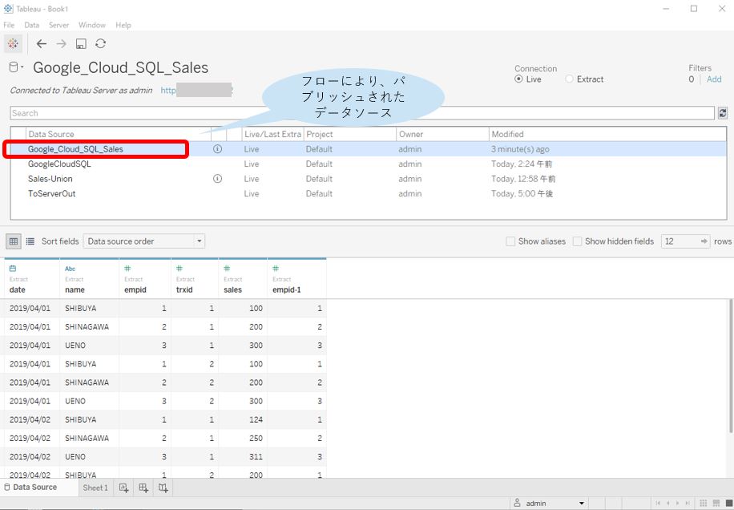Change empid field number type icon

[127, 269]
